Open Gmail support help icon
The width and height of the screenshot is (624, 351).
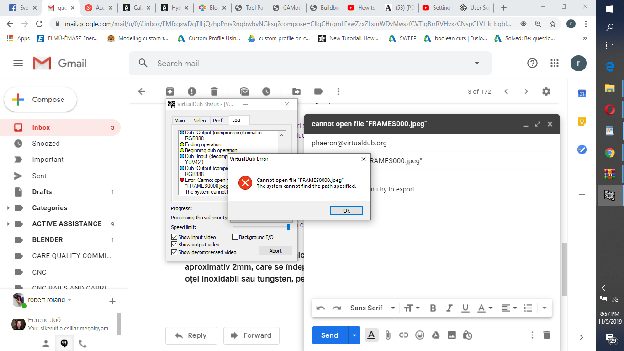(532, 64)
